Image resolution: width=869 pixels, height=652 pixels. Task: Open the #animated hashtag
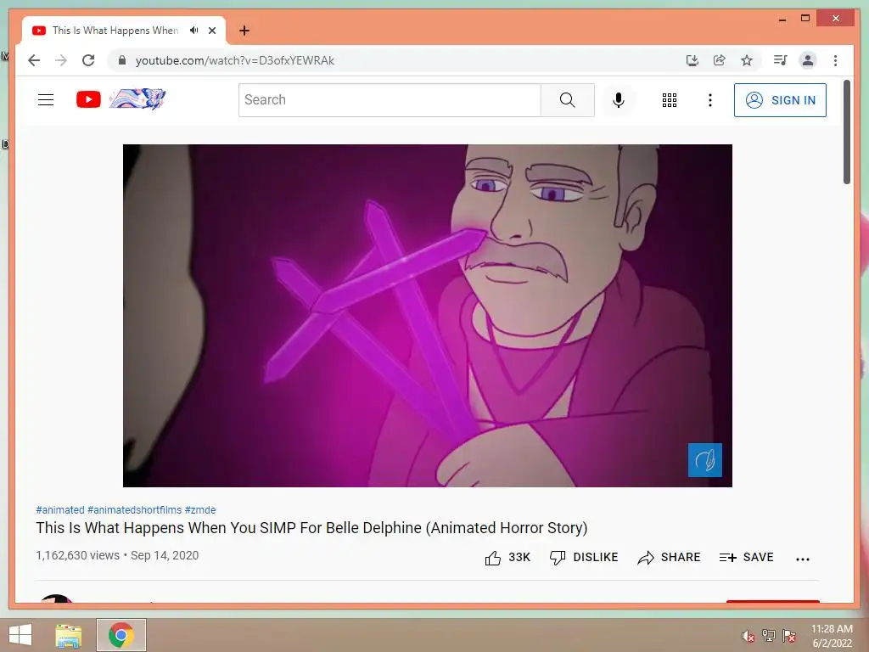point(60,509)
